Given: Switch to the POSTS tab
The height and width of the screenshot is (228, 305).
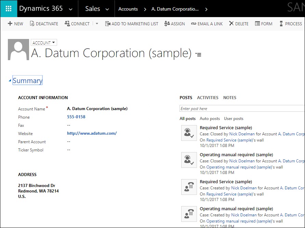Looking at the screenshot, I should click(x=186, y=98).
